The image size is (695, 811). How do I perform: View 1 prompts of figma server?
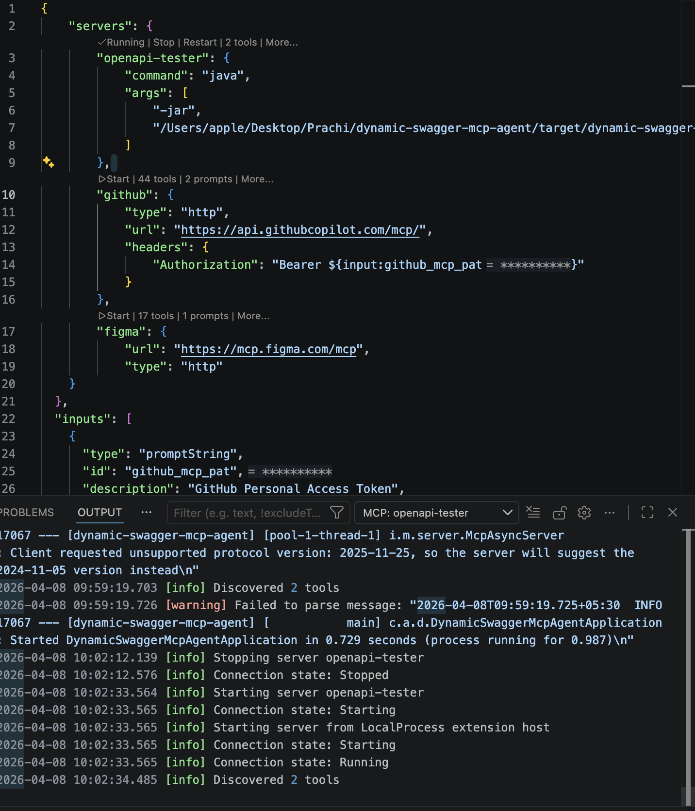click(x=205, y=316)
